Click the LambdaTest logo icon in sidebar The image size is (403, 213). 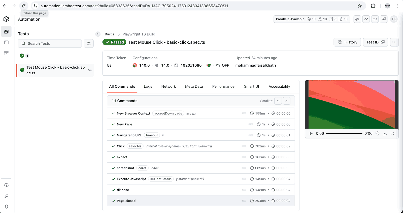point(6,19)
